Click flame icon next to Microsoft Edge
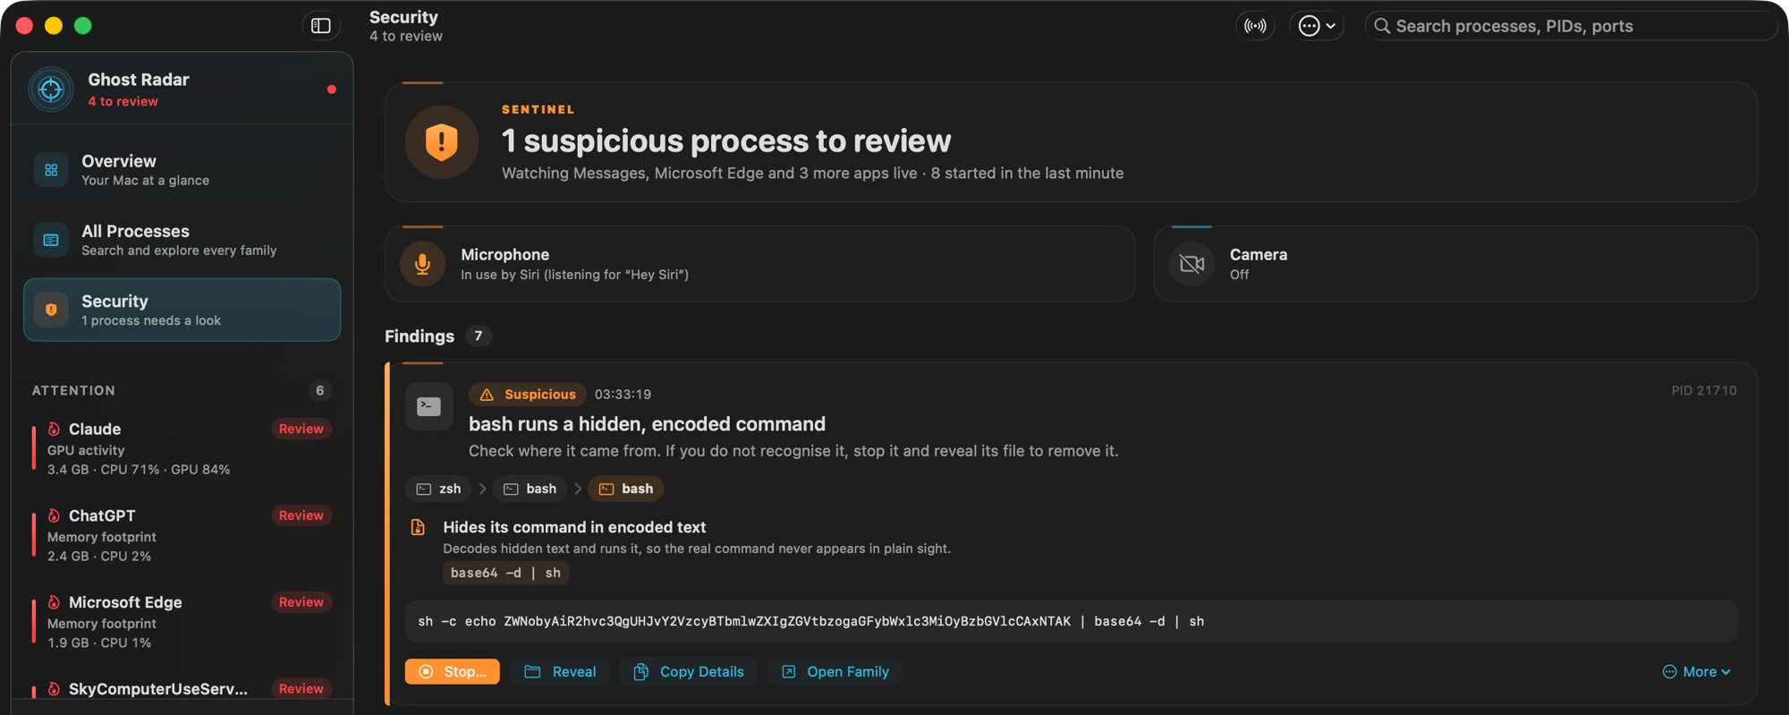Image resolution: width=1789 pixels, height=715 pixels. point(54,603)
